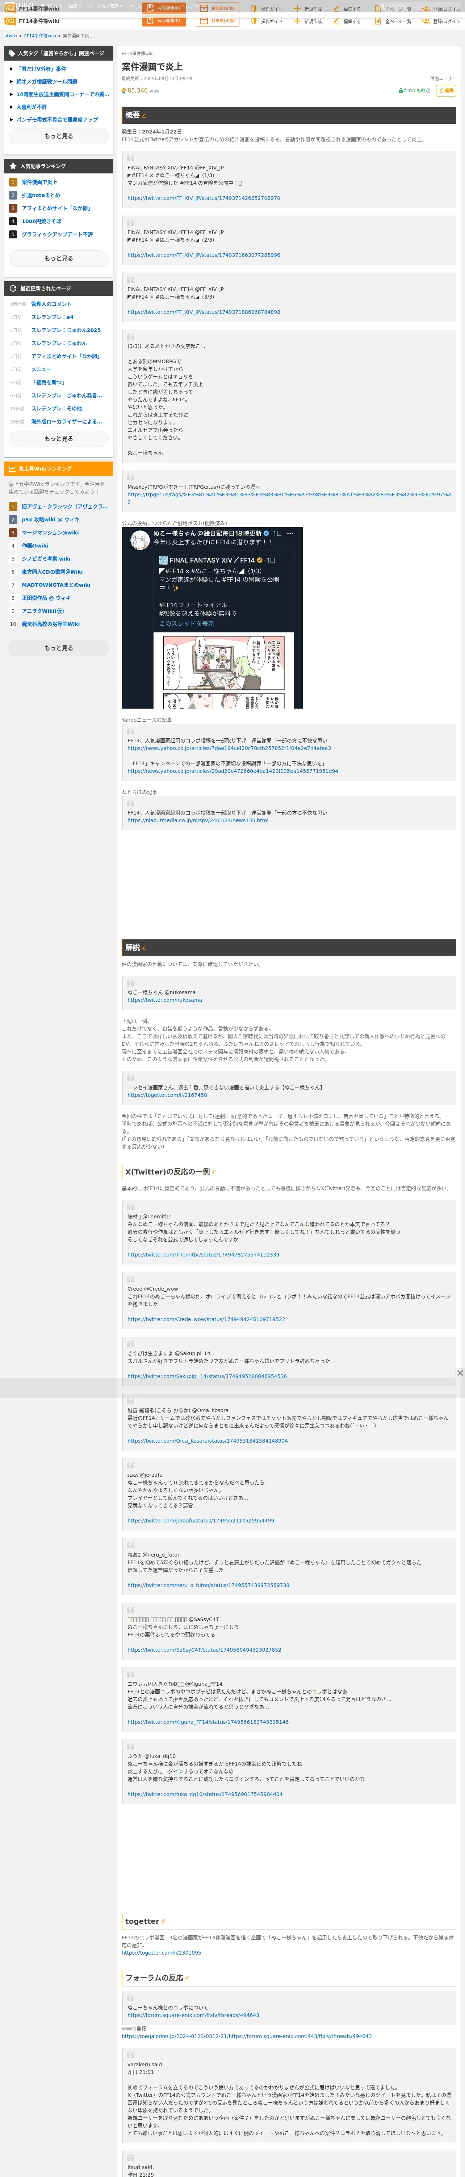Image resolution: width=465 pixels, height=2177 pixels.
Task: Open the megalodon.jp web archive link
Action: [246, 2036]
